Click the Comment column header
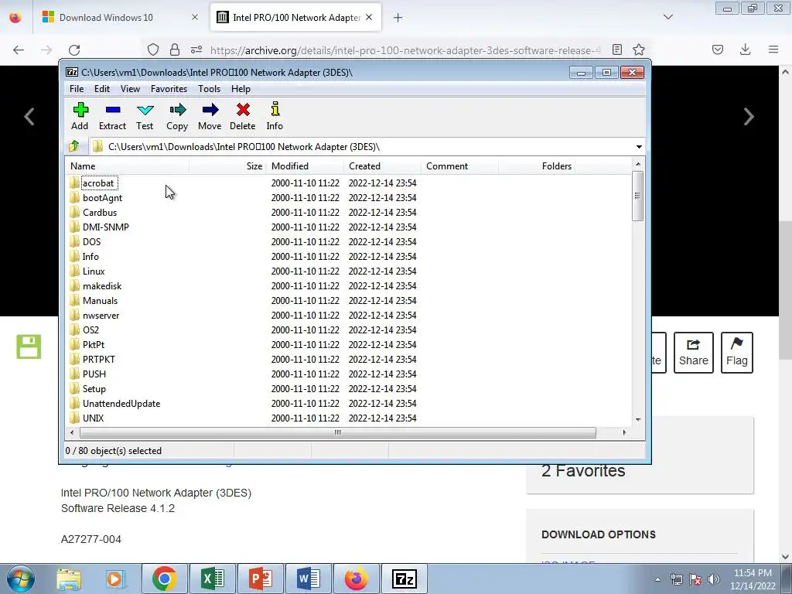This screenshot has width=792, height=594. click(459, 166)
